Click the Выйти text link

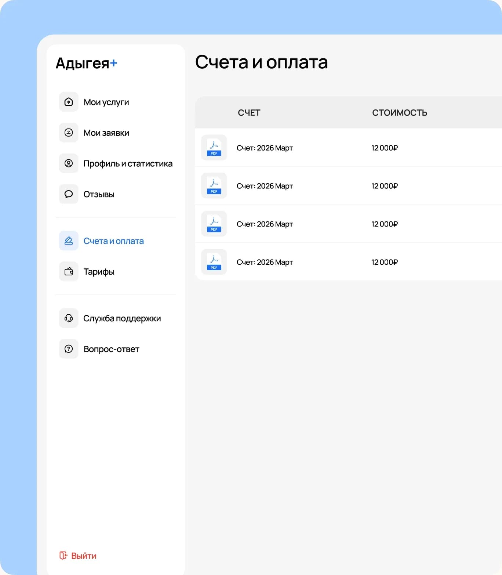point(84,556)
